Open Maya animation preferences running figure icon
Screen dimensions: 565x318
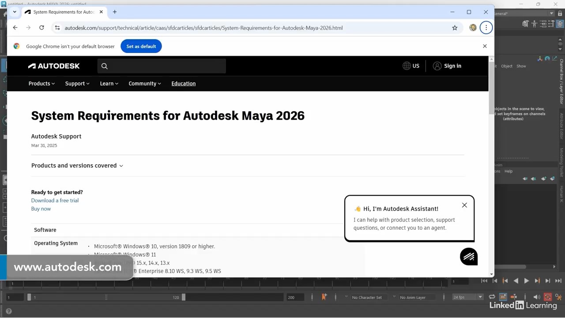pos(559,297)
